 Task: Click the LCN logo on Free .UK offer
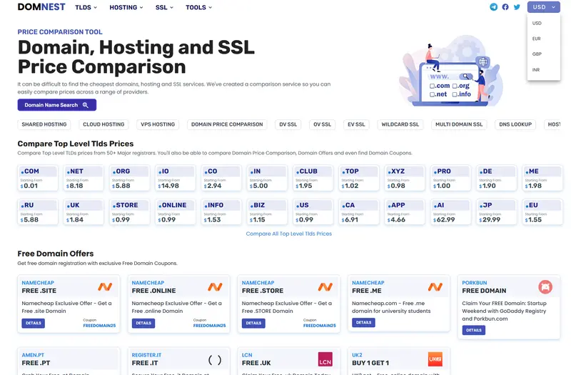[x=325, y=359]
